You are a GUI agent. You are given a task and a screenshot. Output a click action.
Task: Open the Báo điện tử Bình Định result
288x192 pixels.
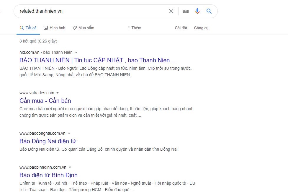48,175
